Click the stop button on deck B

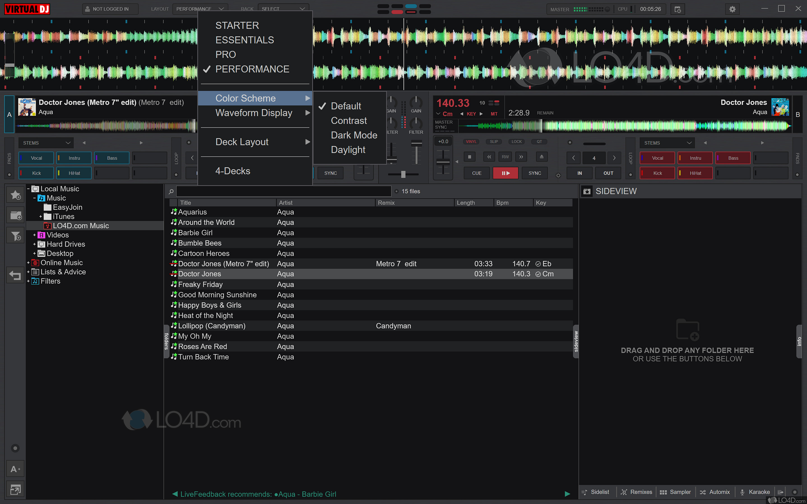click(469, 157)
